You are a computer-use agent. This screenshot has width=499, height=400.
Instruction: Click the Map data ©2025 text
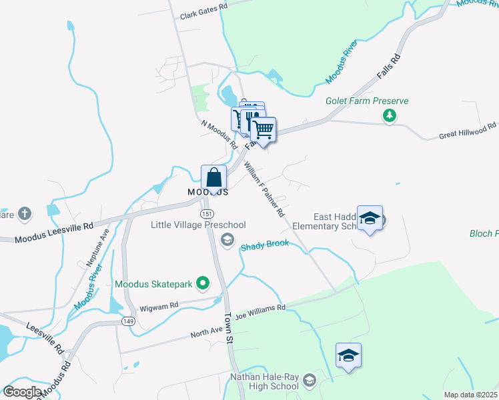click(471, 395)
